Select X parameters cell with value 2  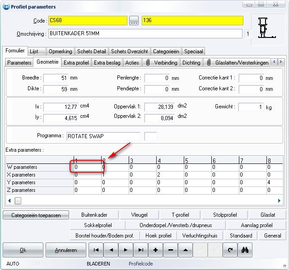point(170,175)
